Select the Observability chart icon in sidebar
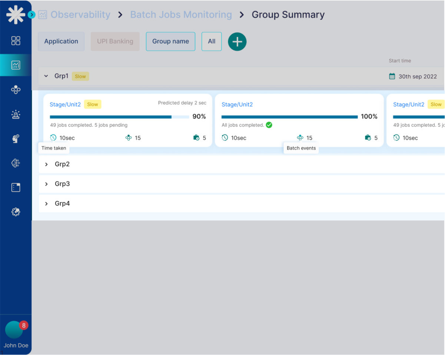Viewport: 445px width, 355px height. click(16, 65)
